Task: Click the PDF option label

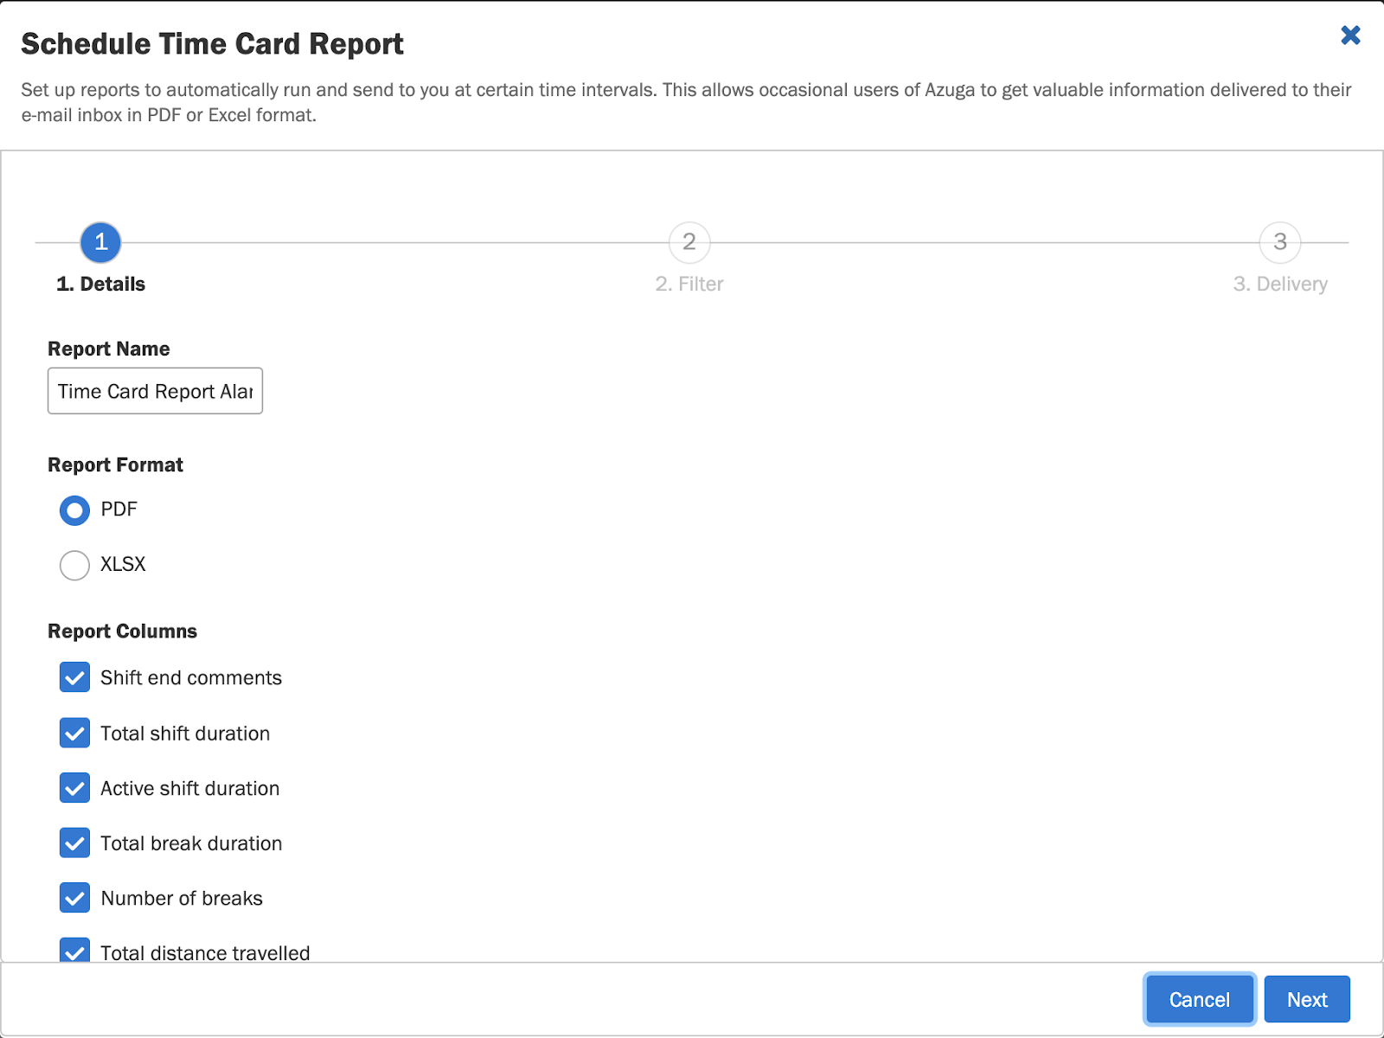Action: point(119,509)
